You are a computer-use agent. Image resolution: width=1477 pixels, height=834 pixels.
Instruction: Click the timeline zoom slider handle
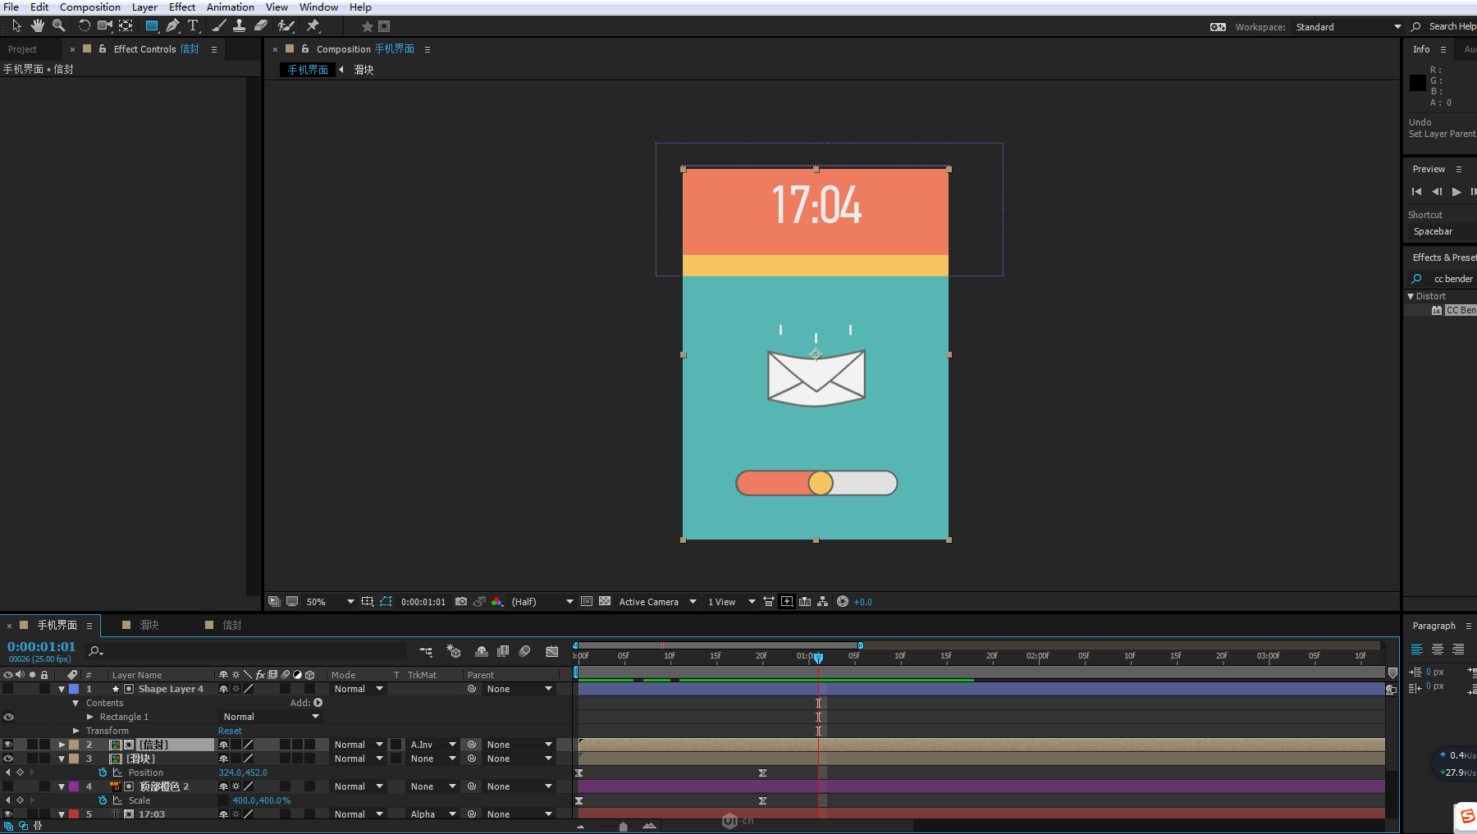(623, 827)
